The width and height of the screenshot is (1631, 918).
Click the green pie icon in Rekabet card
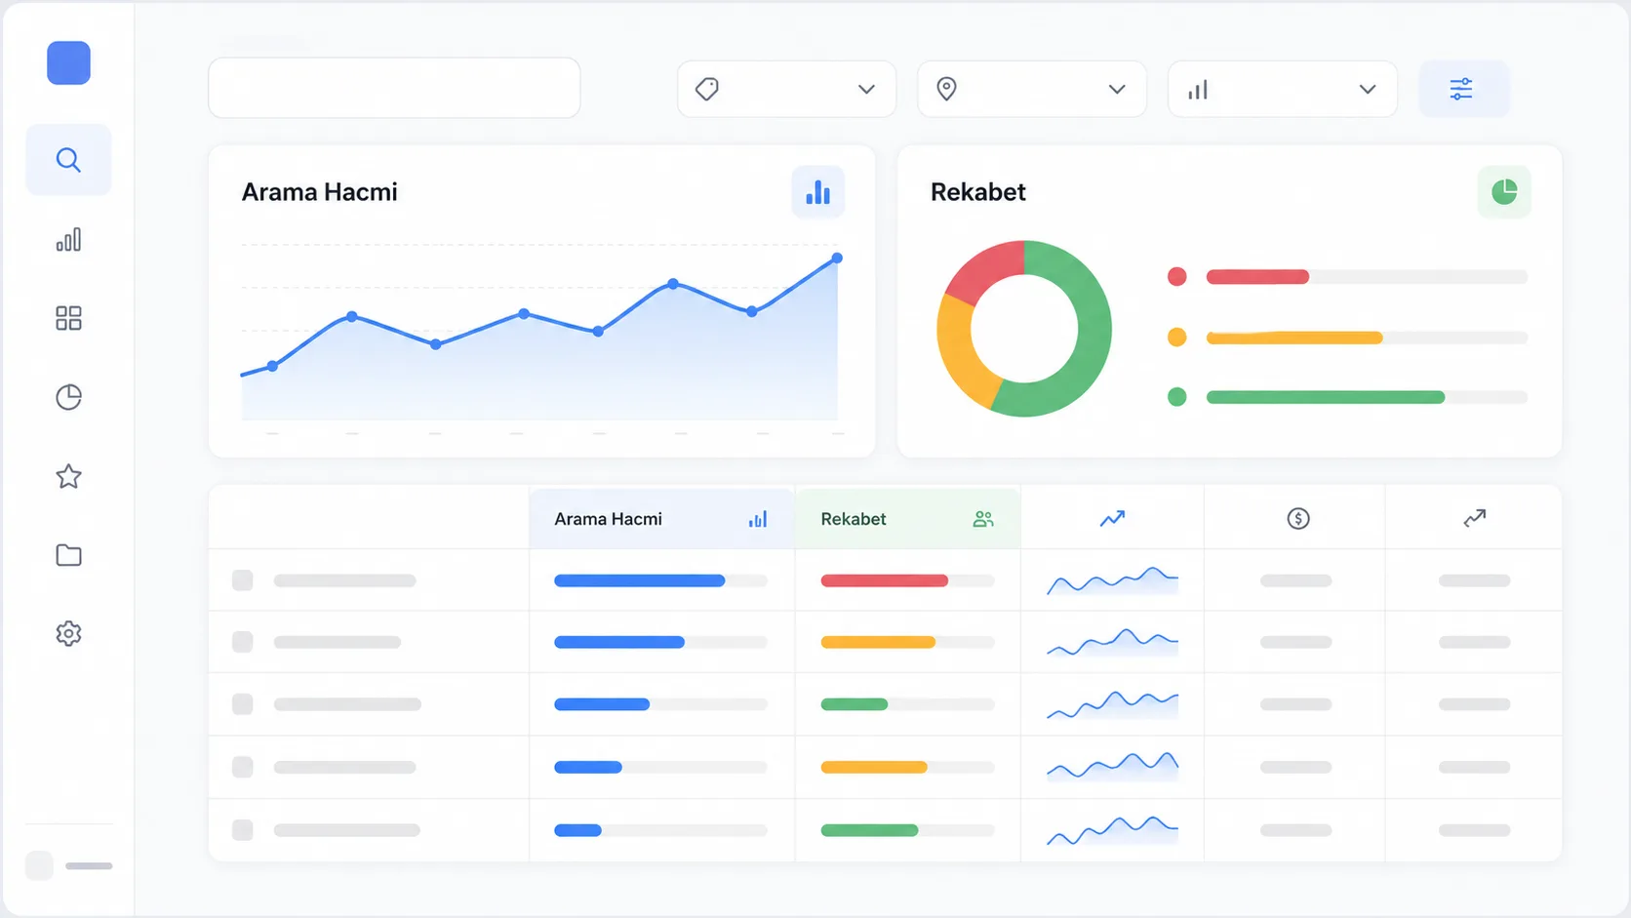click(1504, 192)
